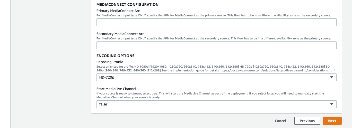352x128 pixels.
Task: Click the Encoding Profile label
Action: tap(110, 62)
